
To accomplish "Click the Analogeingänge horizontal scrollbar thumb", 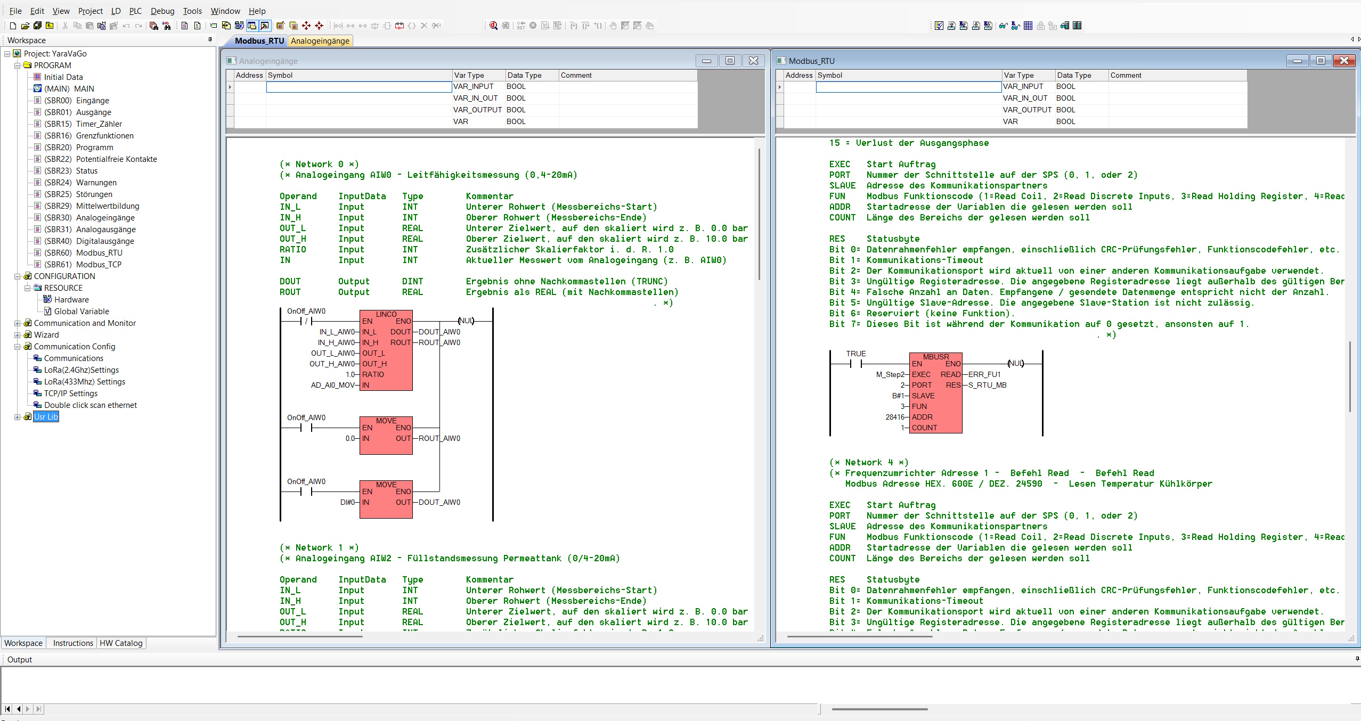I will (x=300, y=636).
